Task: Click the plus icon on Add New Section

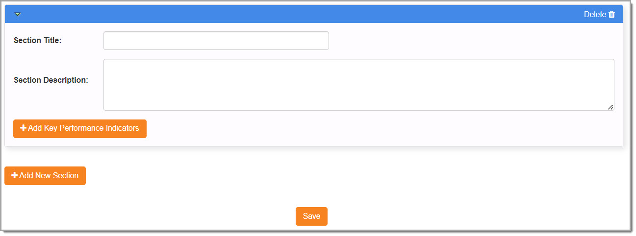Action: pos(14,175)
